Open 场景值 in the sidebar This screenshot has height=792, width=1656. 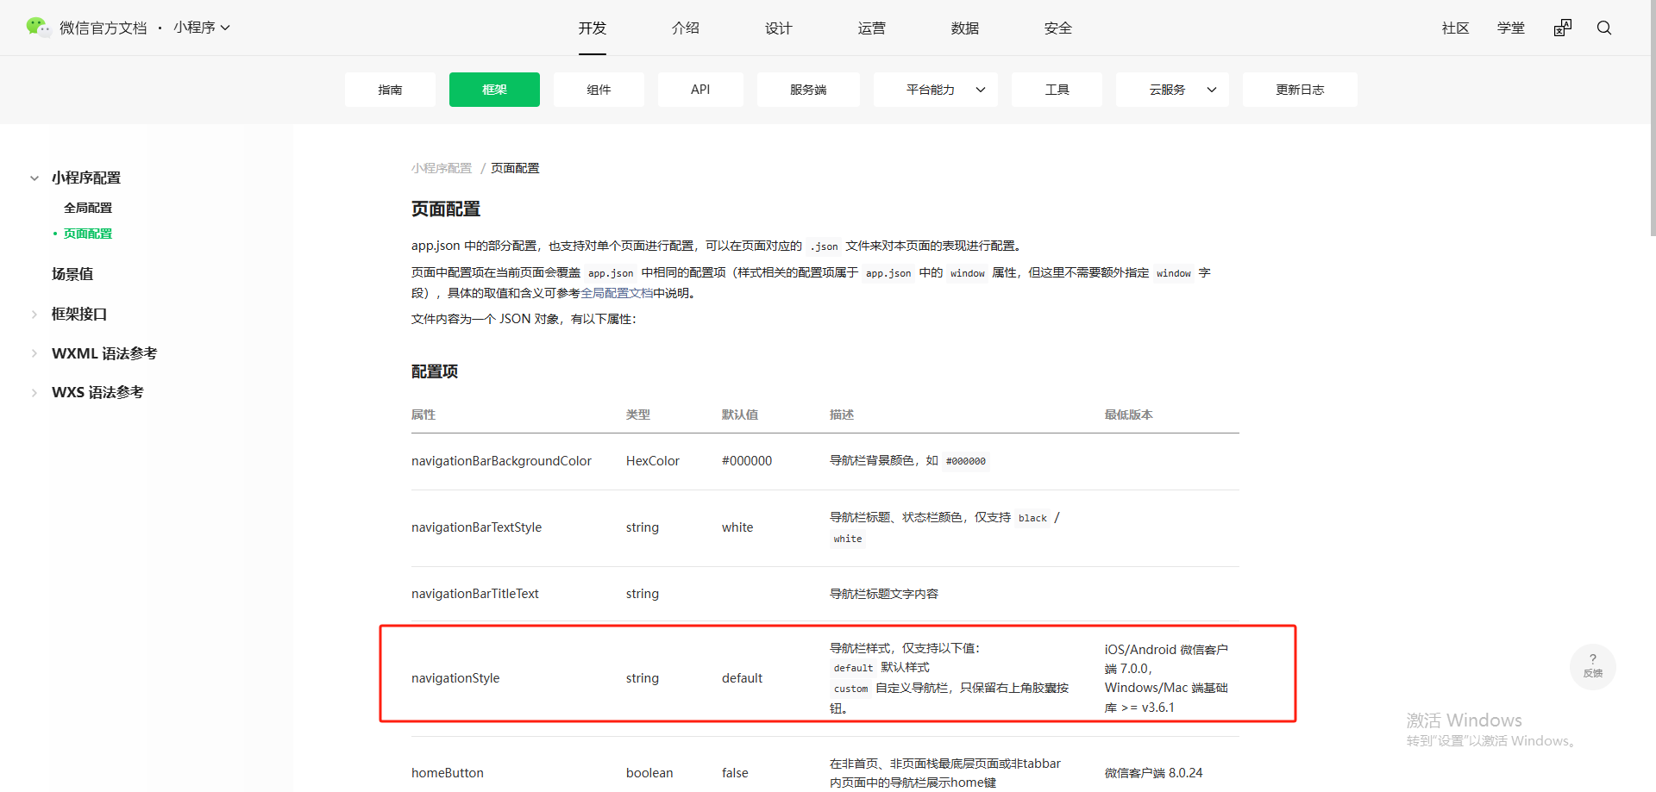click(x=72, y=274)
